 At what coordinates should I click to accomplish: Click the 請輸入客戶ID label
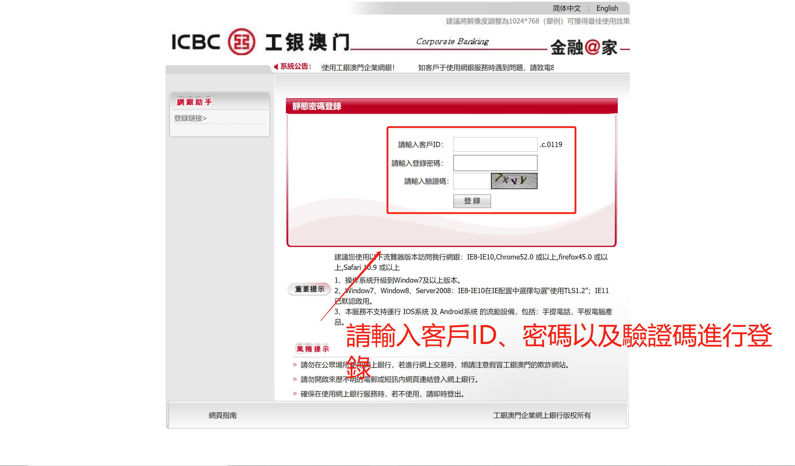420,144
